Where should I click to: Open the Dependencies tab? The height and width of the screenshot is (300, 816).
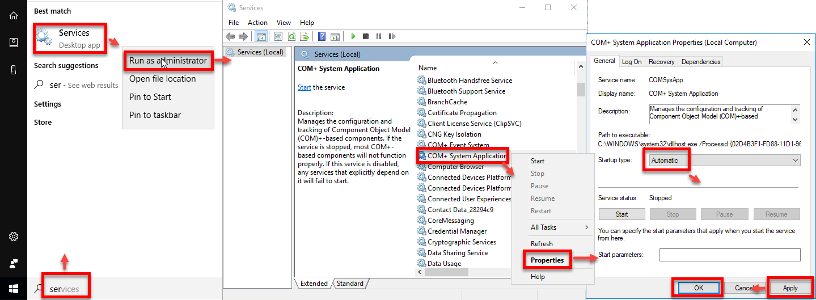click(x=700, y=62)
